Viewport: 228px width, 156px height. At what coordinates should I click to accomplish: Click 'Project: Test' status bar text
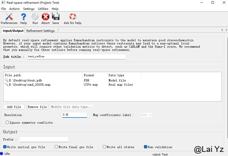[x=160, y=154]
